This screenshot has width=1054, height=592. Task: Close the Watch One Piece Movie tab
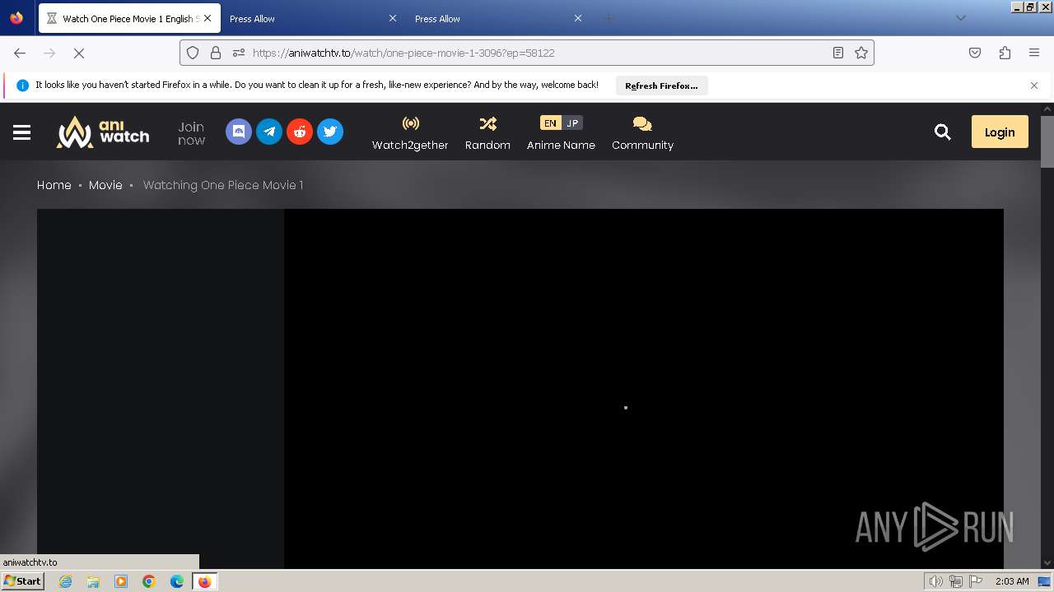click(x=208, y=18)
